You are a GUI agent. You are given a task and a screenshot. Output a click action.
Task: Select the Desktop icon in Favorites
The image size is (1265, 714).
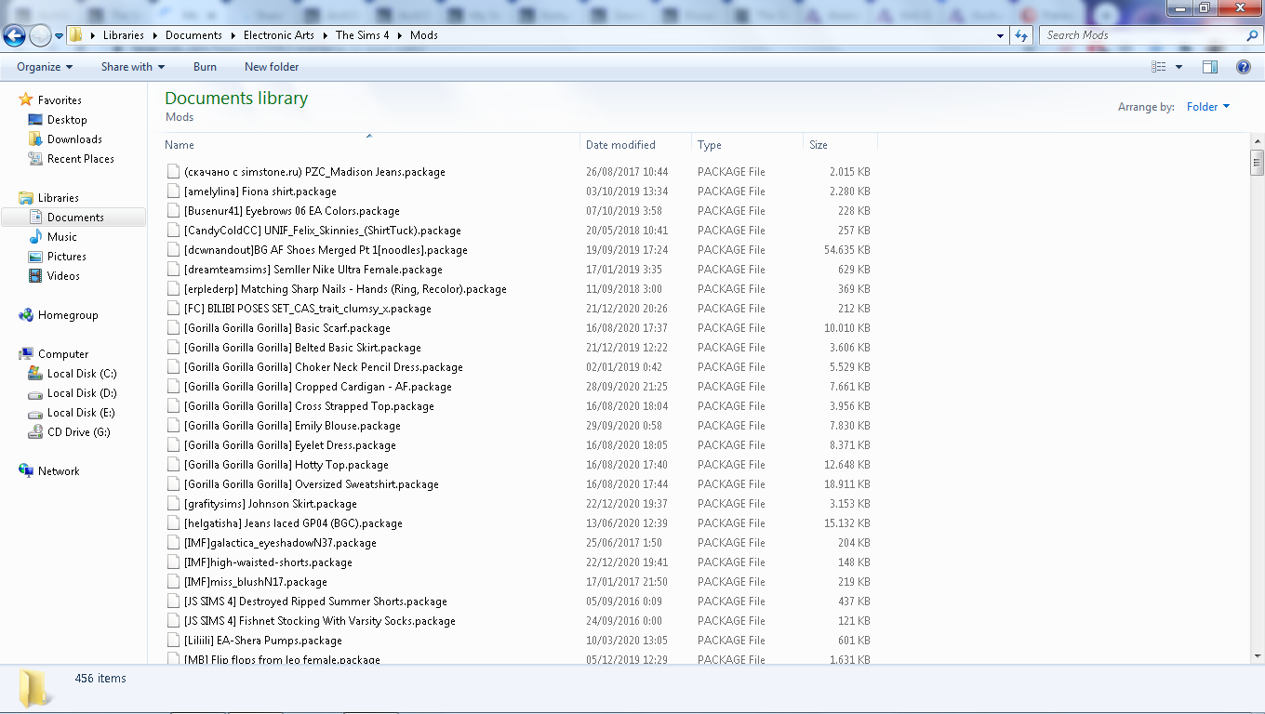coord(35,120)
